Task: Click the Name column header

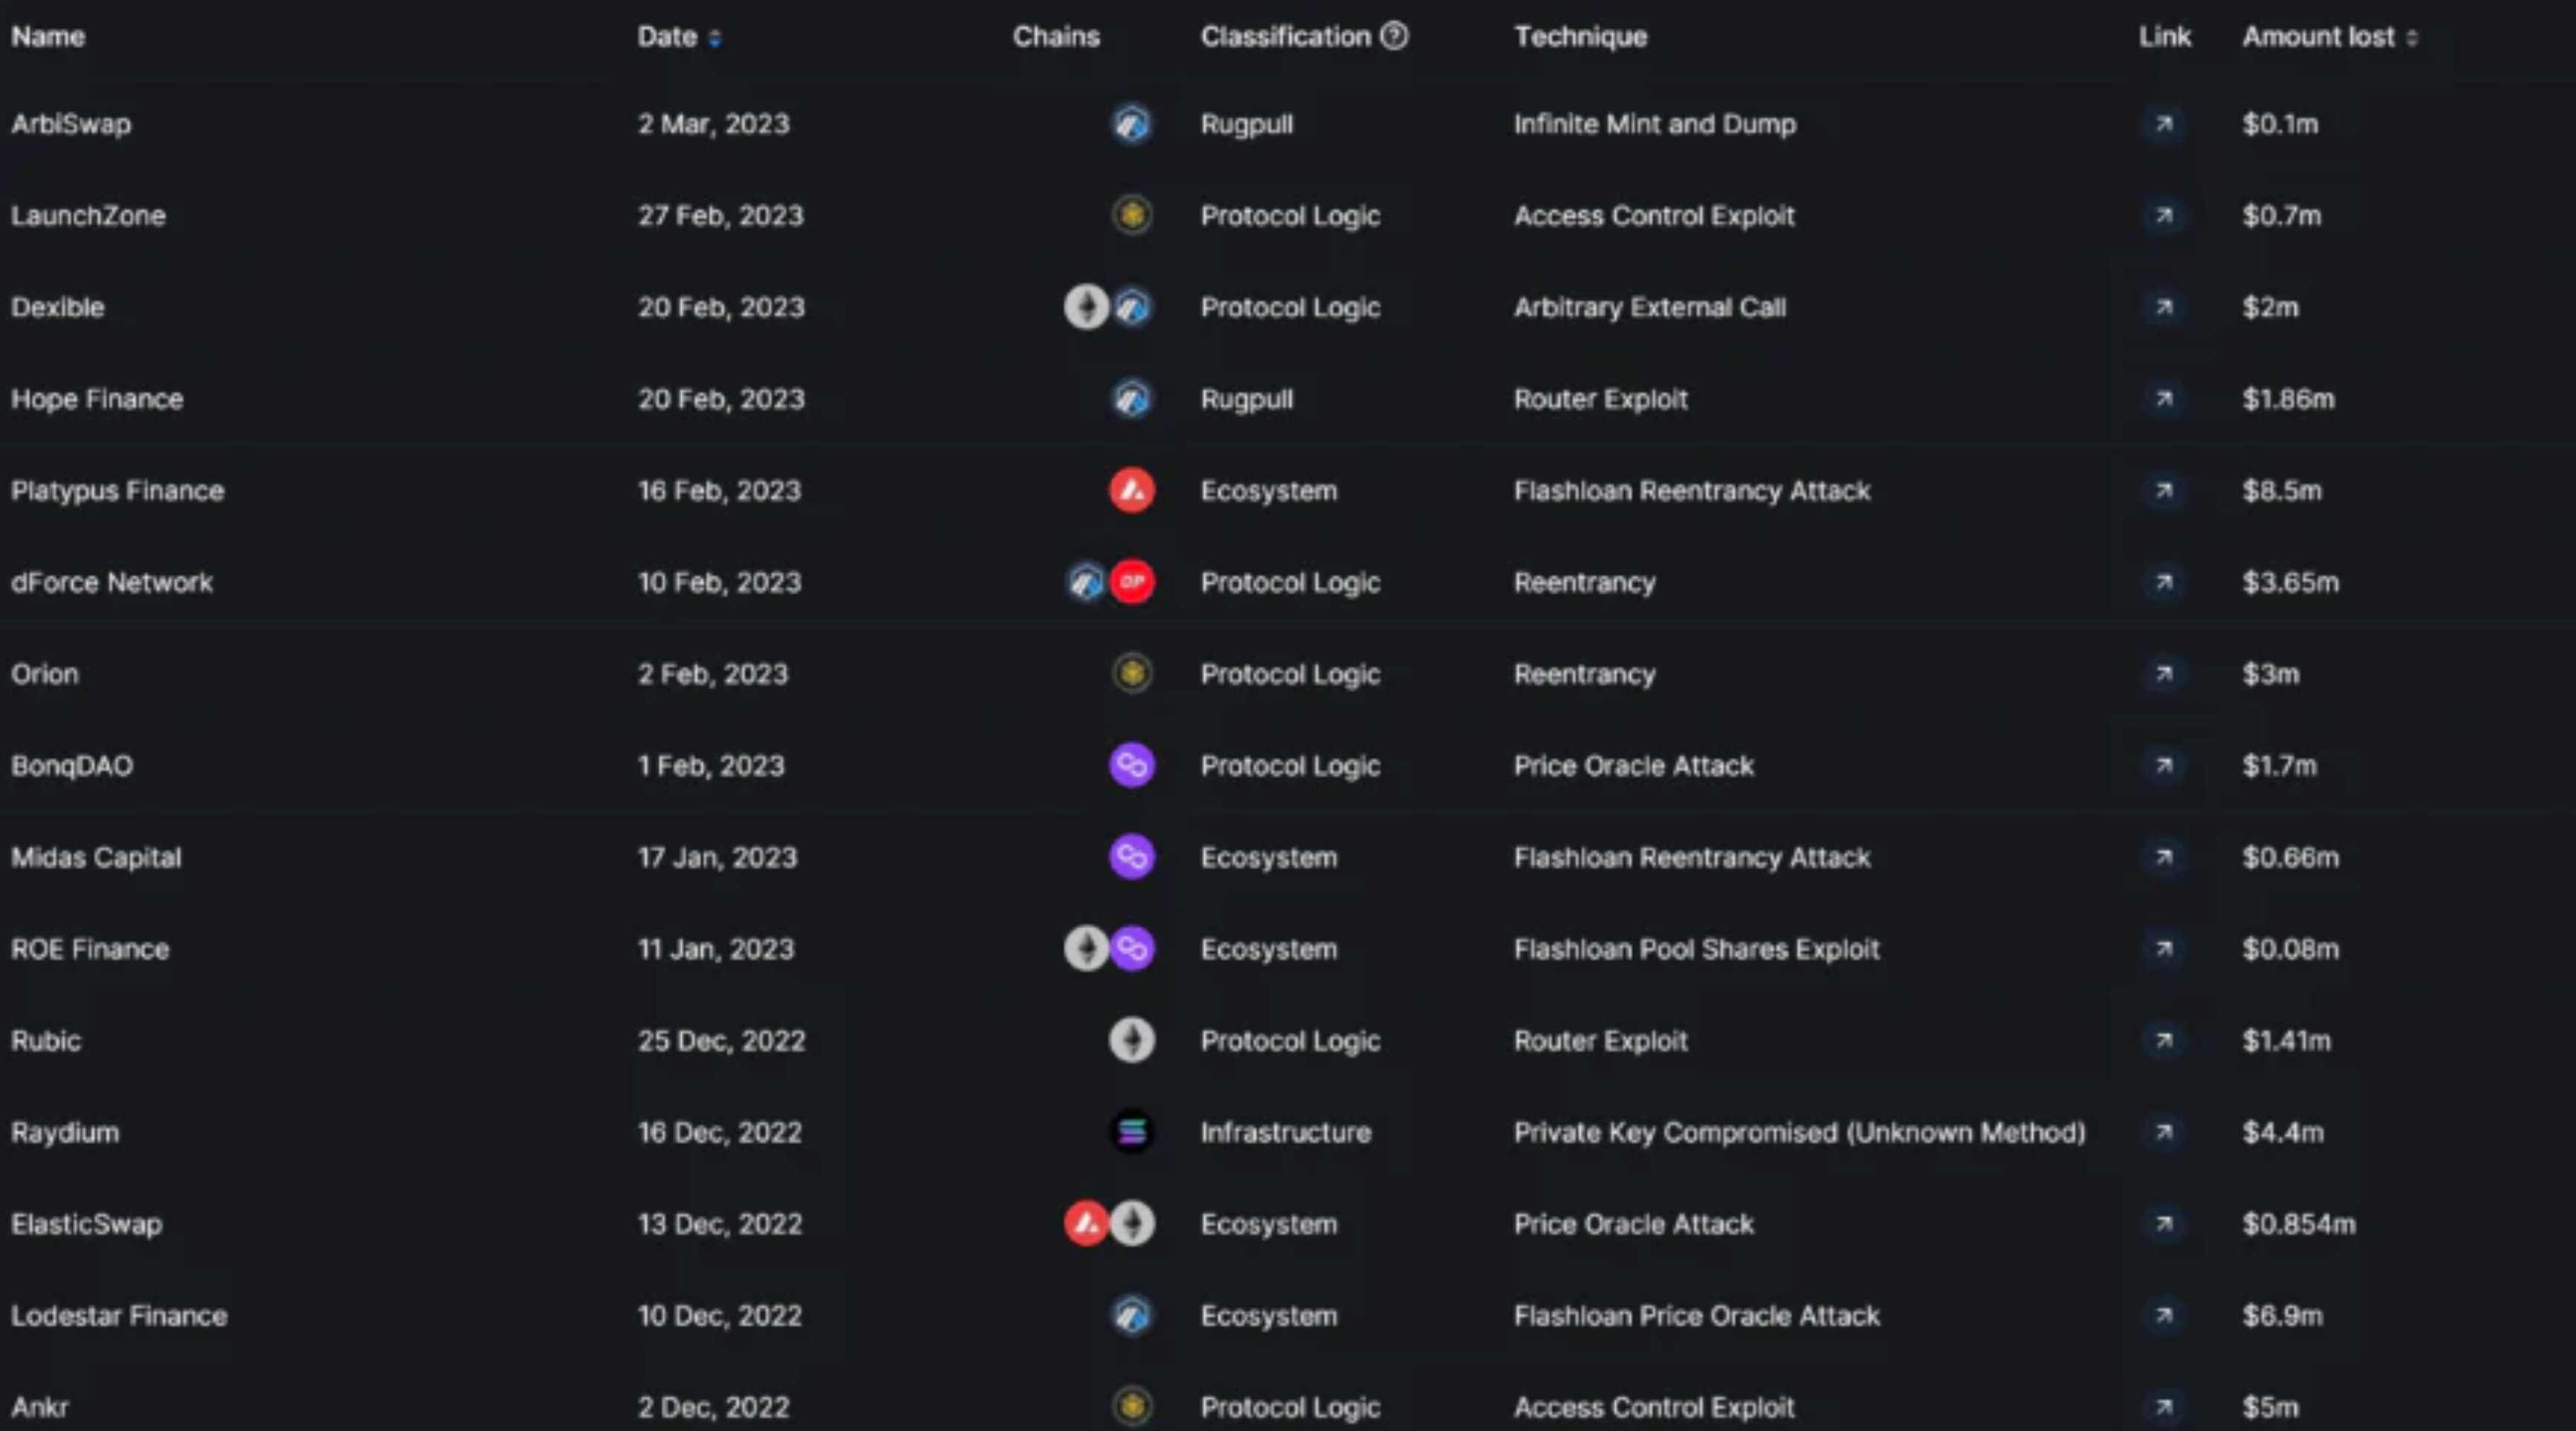Action: coord(48,37)
